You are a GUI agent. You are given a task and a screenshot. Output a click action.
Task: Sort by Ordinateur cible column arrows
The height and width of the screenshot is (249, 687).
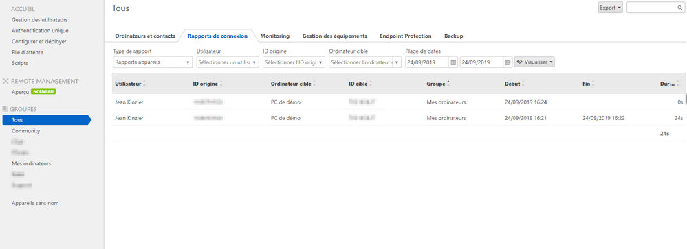coord(314,84)
